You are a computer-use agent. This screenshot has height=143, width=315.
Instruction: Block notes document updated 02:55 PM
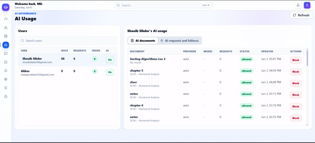[x=295, y=118]
